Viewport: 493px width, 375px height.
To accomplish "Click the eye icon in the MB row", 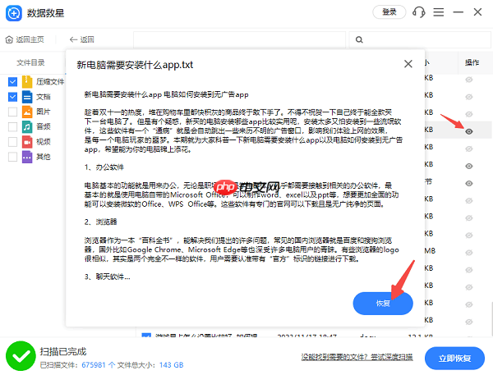I will click(469, 253).
